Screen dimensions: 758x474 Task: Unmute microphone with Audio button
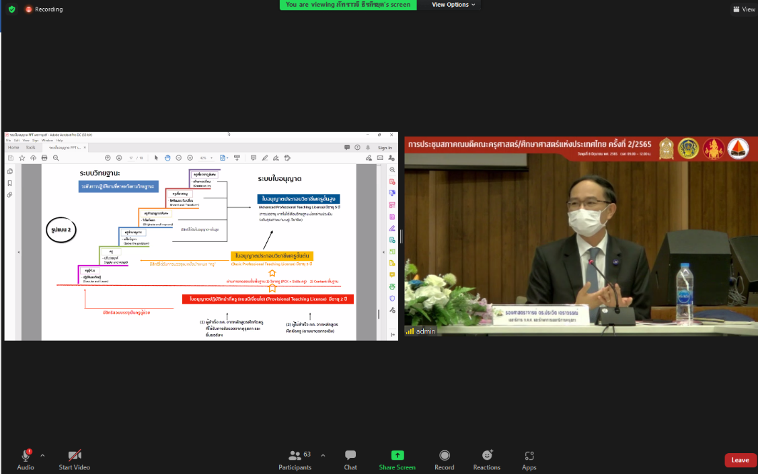click(26, 459)
